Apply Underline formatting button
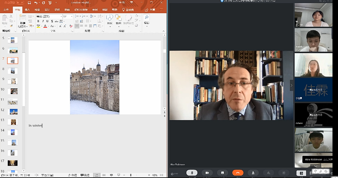Screen dimensions: 338x178 tap(47, 21)
